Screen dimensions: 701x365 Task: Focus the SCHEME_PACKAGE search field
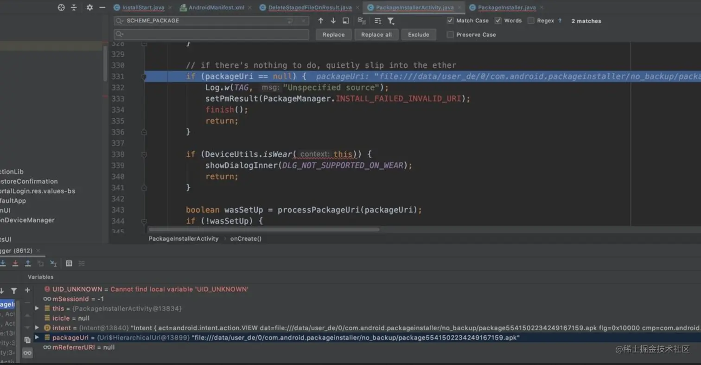coord(211,21)
